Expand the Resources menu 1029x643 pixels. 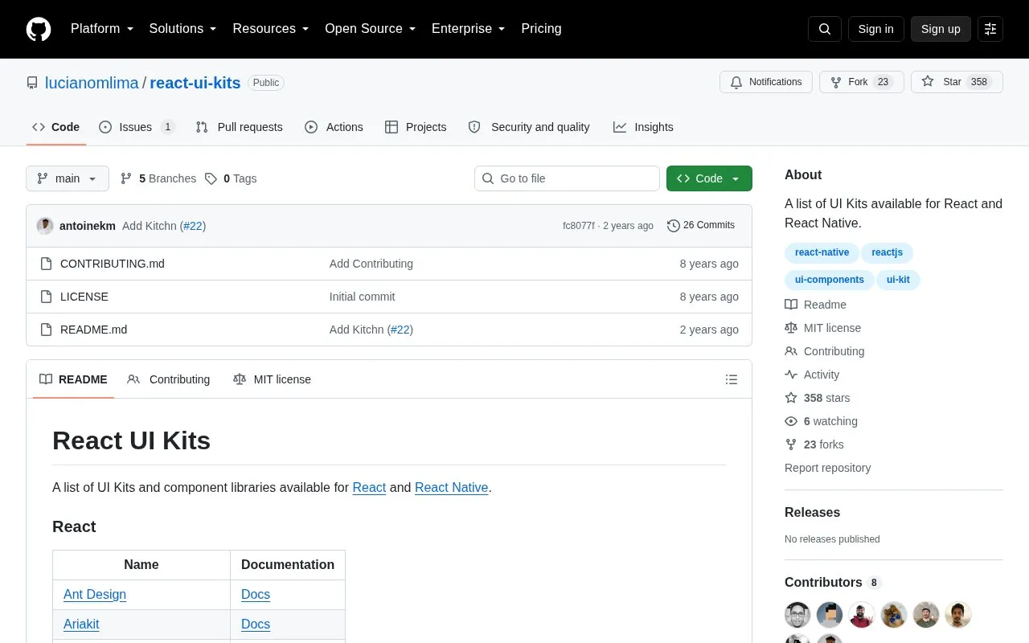(271, 29)
